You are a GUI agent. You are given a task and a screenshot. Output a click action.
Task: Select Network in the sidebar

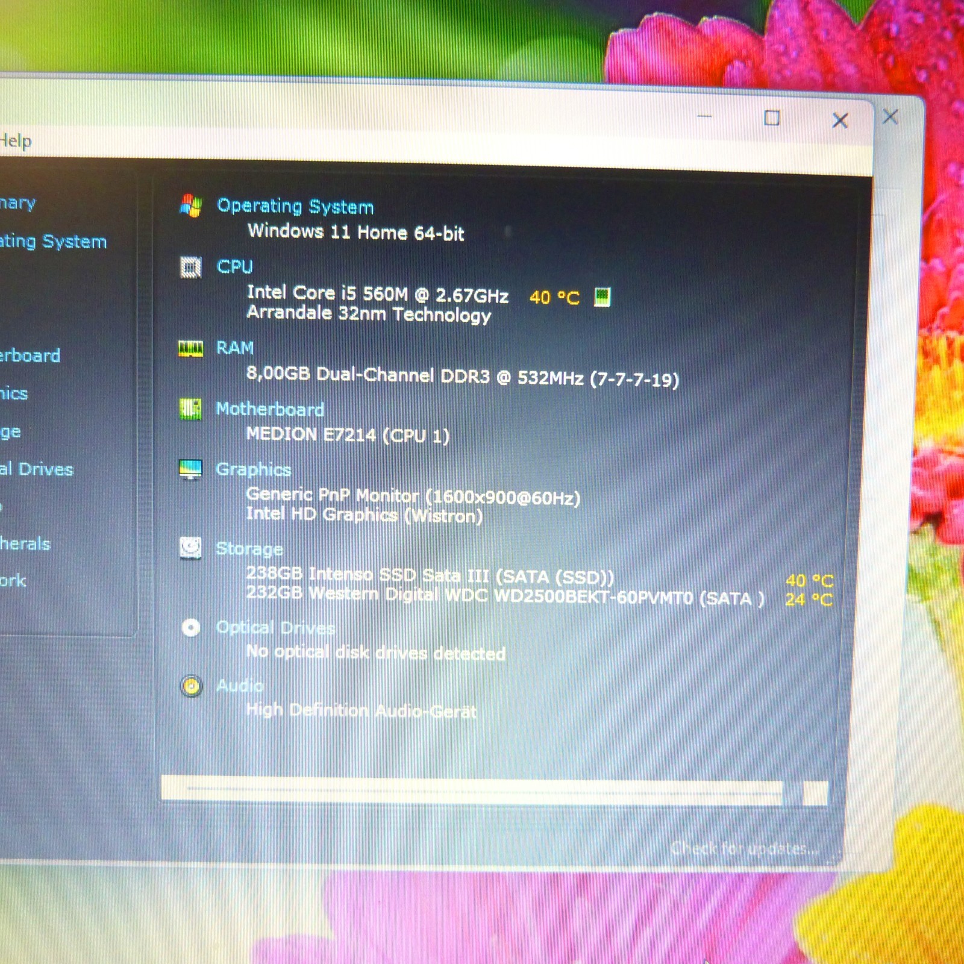click(13, 581)
